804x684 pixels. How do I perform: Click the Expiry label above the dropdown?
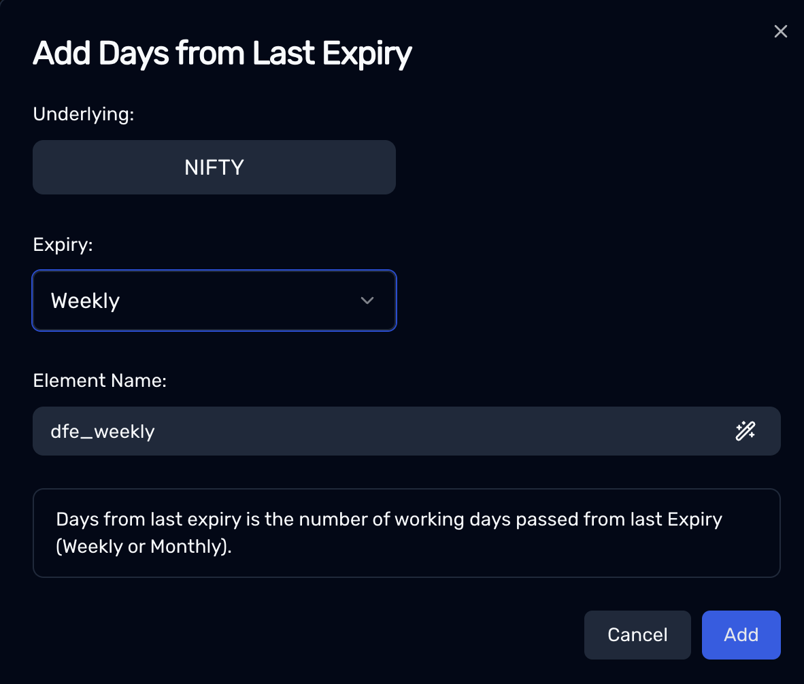pyautogui.click(x=63, y=245)
